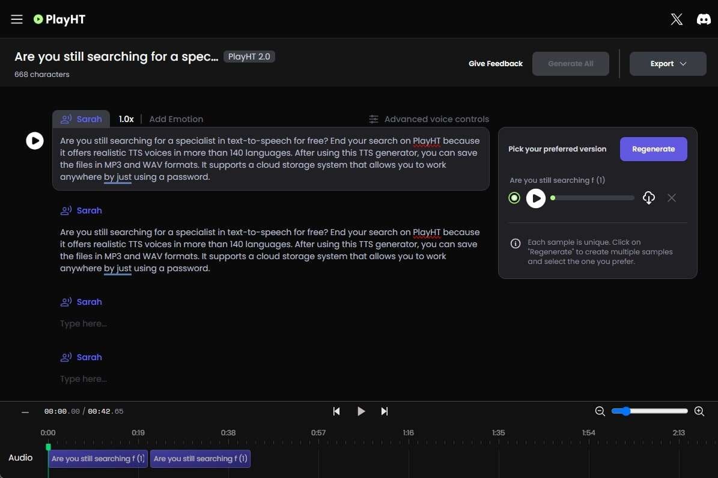This screenshot has width=718, height=478.
Task: Click last empty Type here field
Action: (84, 379)
